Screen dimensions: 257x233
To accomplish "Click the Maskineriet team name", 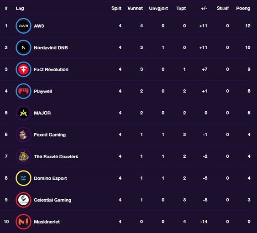I will [47, 222].
